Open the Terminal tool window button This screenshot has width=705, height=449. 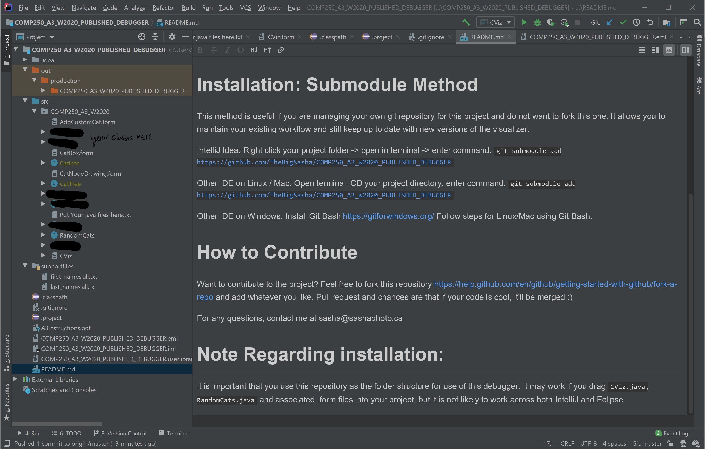click(174, 433)
